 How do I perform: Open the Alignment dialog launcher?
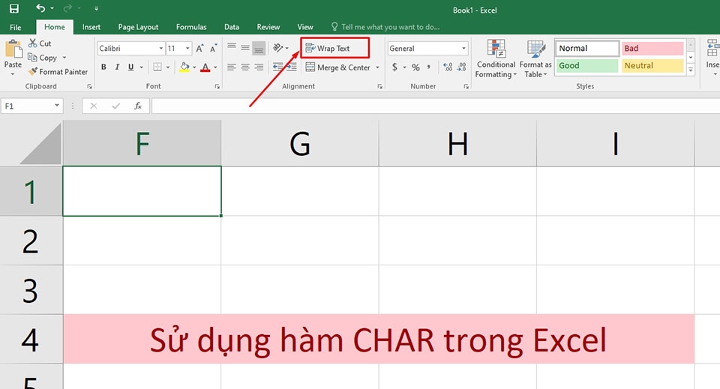click(379, 86)
